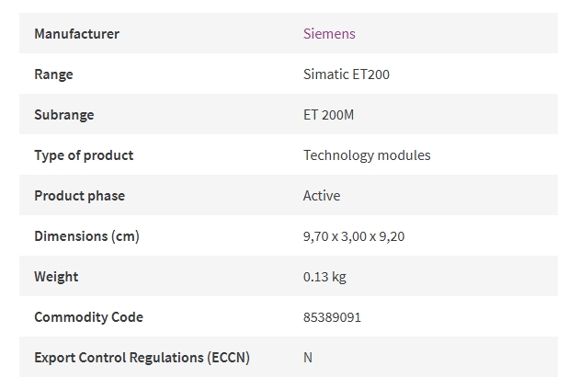Select the 85389091 commodity code value

point(332,317)
